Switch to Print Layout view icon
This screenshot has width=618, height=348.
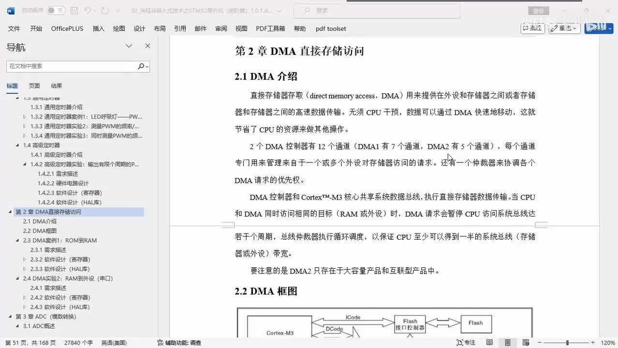pos(507,343)
